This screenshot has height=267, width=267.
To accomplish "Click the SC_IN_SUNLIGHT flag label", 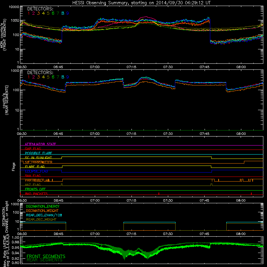I will [38, 158].
